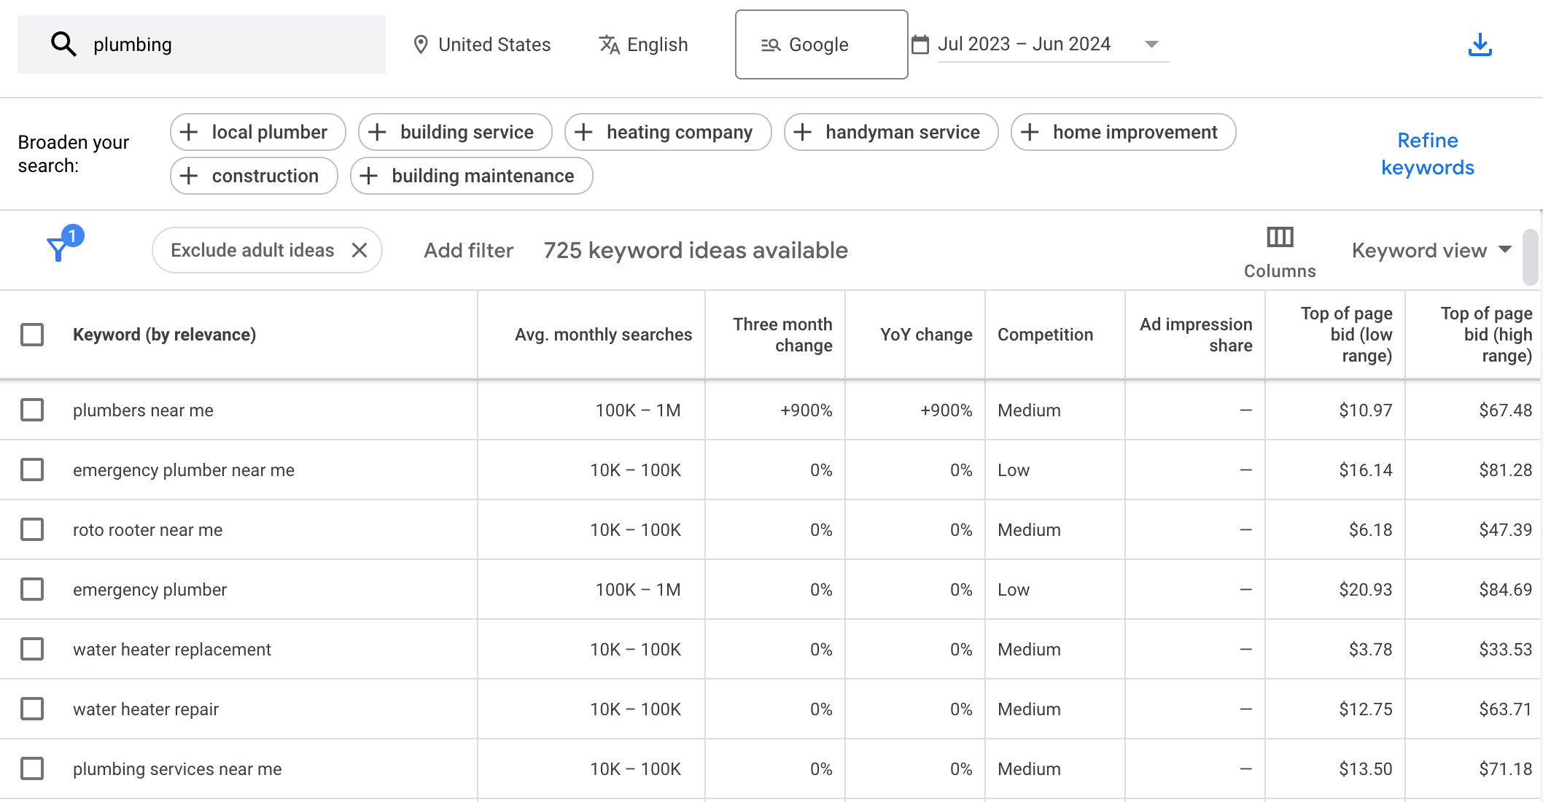
Task: Select the emergency plumber row checkbox
Action: pos(32,589)
